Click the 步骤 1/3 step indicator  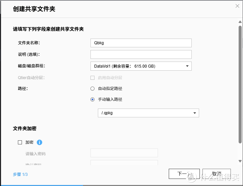pyautogui.click(x=20, y=175)
